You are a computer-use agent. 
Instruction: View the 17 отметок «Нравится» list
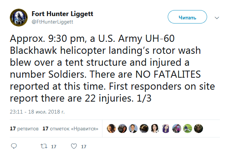pos(71,128)
